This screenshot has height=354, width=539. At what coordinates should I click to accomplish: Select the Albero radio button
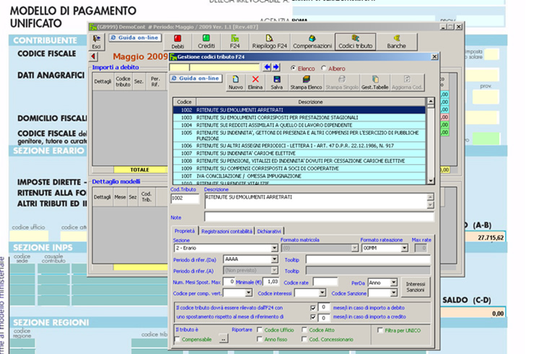(323, 68)
